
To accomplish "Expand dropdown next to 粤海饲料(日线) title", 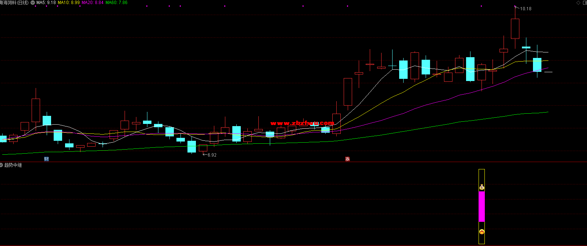I will pos(33,3).
